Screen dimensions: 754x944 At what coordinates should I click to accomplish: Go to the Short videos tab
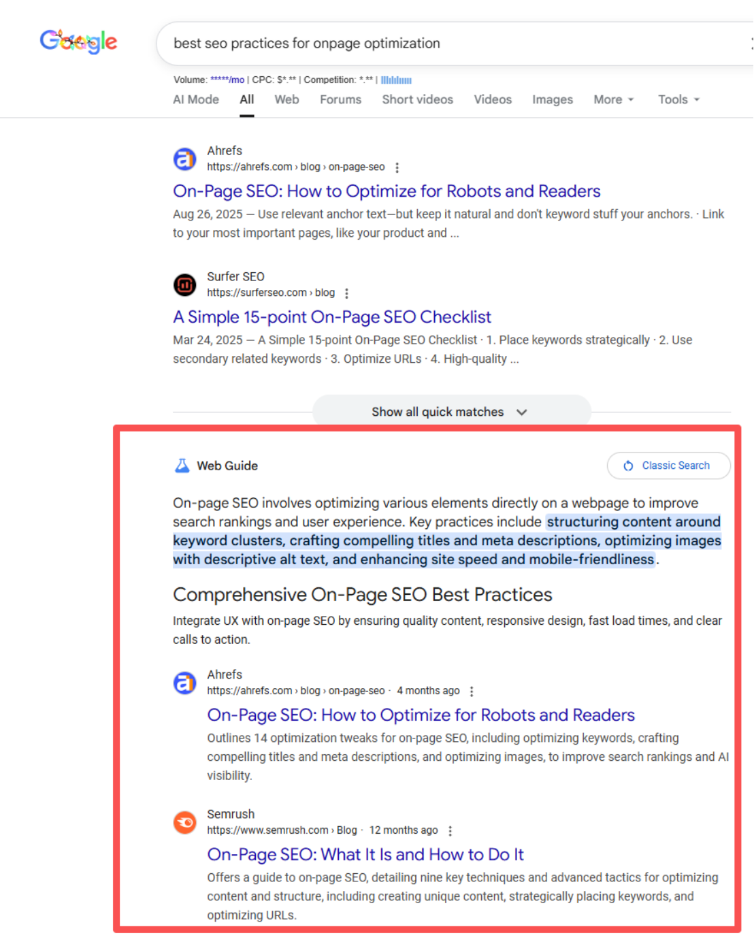pyautogui.click(x=417, y=99)
